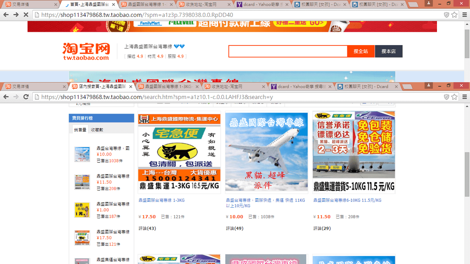Click Forward arrow in the upper browser window
Screen dimensions: 470x264
pos(16,15)
